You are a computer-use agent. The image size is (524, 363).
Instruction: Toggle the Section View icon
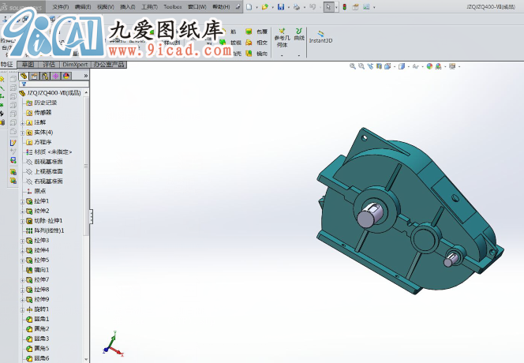pyautogui.click(x=379, y=66)
